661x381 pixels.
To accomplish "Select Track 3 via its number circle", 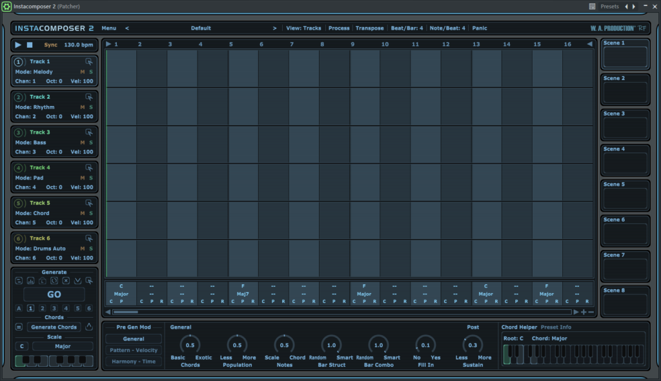I will point(18,132).
